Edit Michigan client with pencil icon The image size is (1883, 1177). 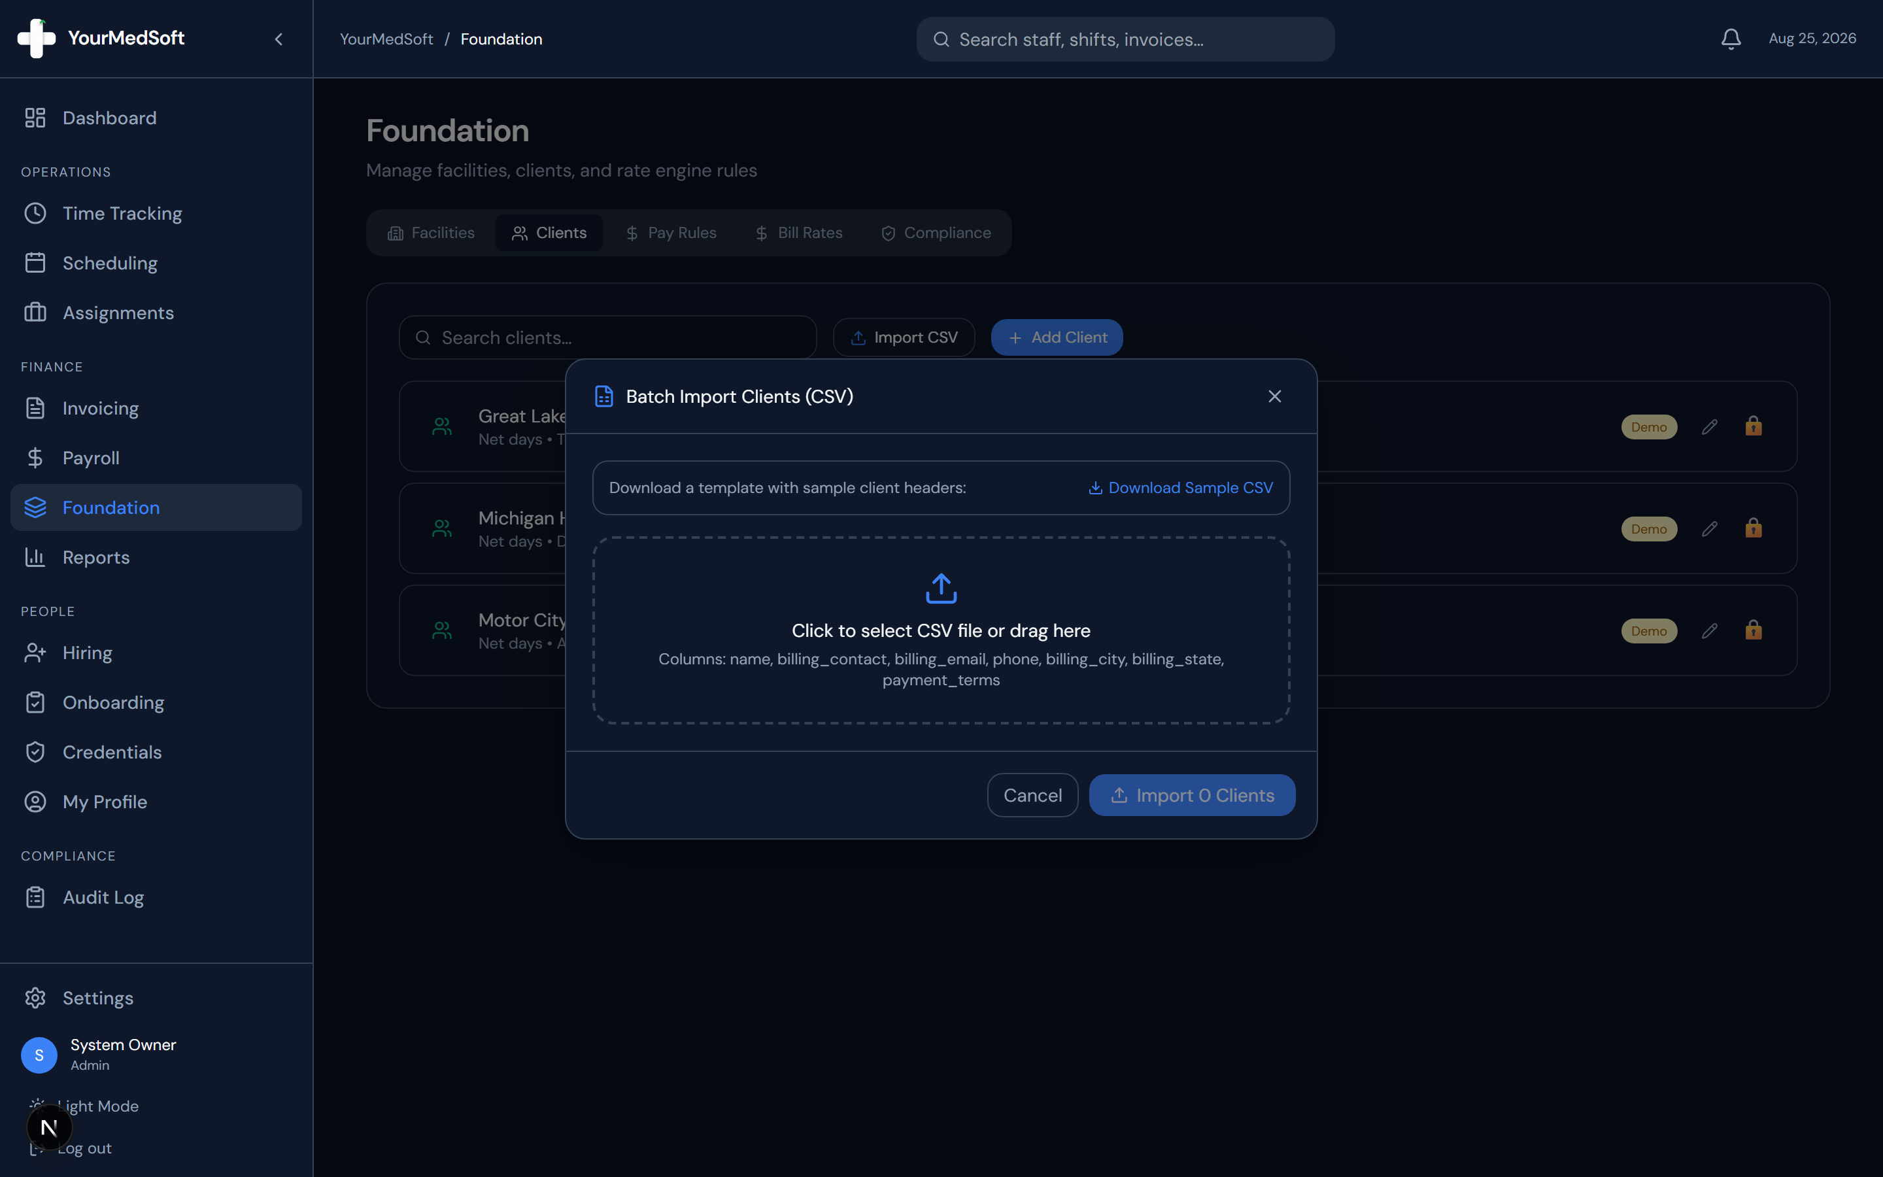(x=1710, y=528)
